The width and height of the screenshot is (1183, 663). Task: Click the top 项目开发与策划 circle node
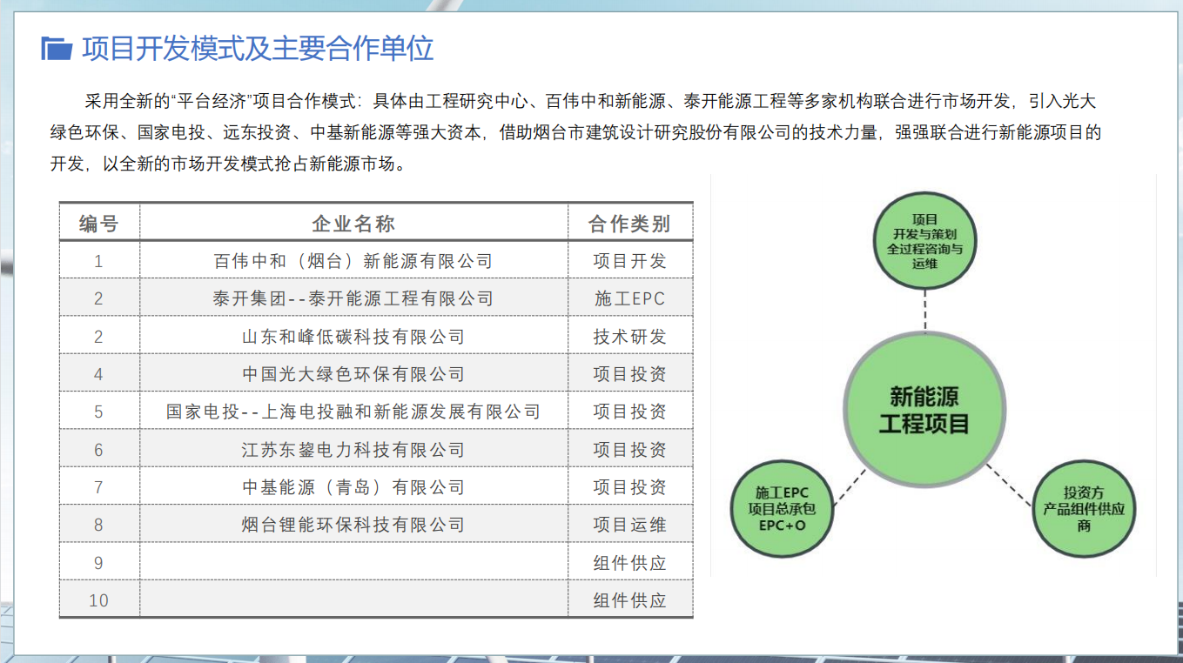[x=924, y=241]
